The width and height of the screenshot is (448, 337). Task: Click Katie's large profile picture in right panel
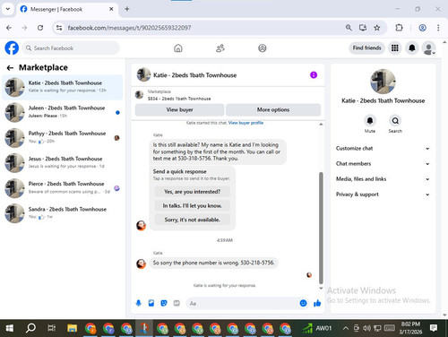tap(383, 82)
